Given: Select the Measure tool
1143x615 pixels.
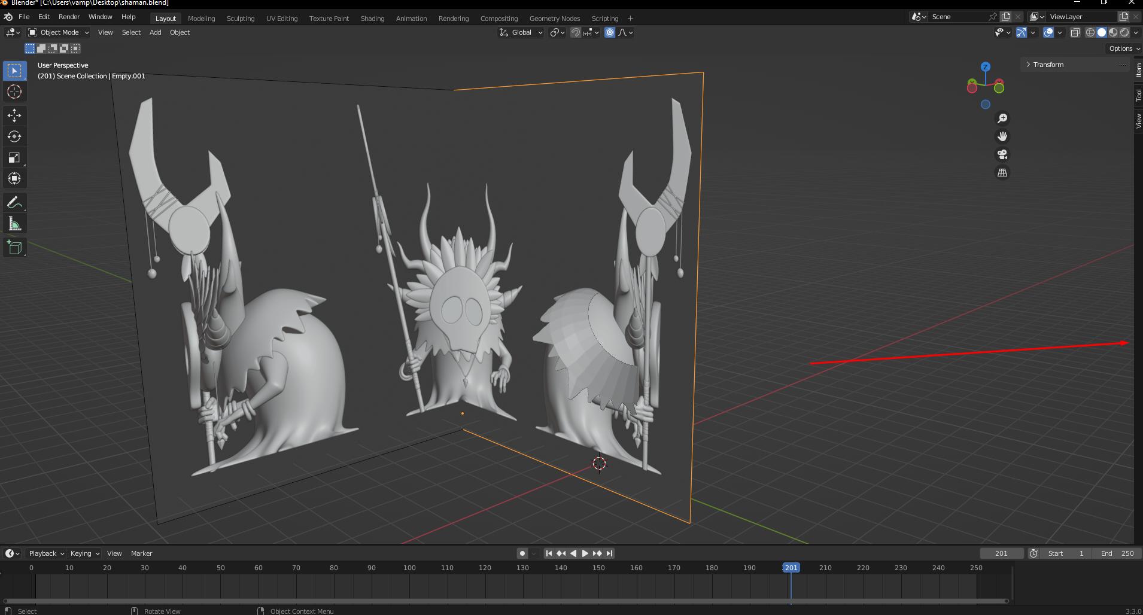Looking at the screenshot, I should coord(14,224).
